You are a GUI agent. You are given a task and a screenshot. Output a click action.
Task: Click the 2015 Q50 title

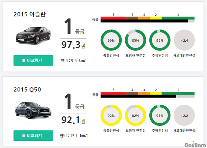click(x=27, y=89)
